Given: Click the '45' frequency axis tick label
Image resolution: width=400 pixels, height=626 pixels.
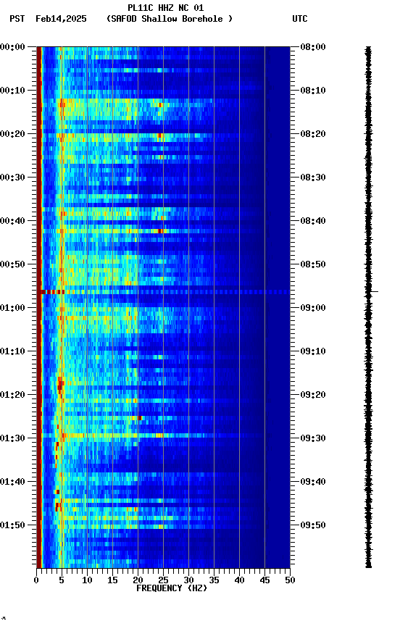Looking at the screenshot, I should coord(264,580).
